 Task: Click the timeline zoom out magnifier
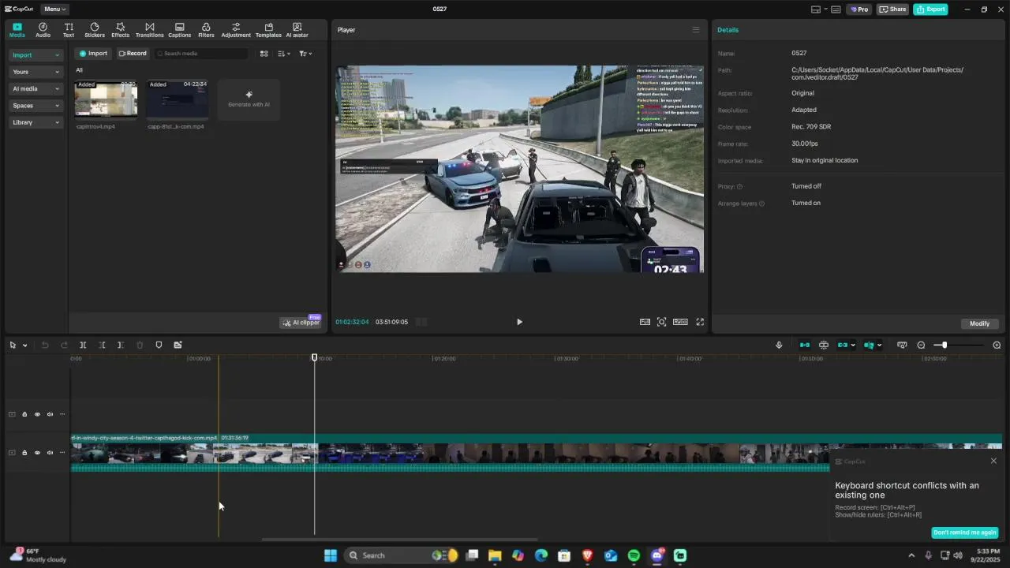(921, 345)
